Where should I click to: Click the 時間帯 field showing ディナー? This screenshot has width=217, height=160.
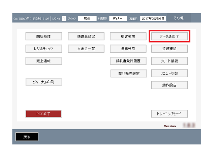coord(118,19)
